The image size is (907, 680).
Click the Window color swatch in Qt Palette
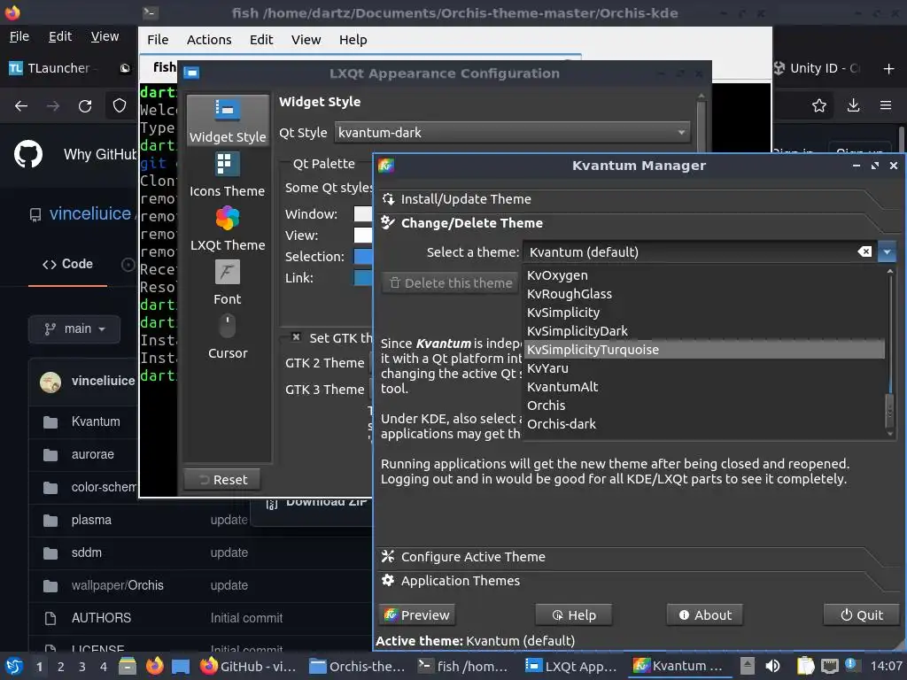point(363,214)
